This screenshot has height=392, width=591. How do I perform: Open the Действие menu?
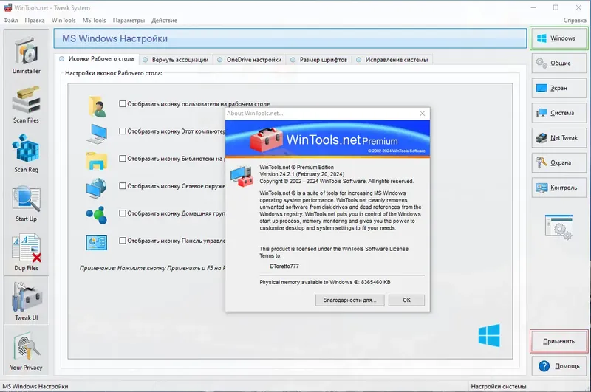point(164,21)
